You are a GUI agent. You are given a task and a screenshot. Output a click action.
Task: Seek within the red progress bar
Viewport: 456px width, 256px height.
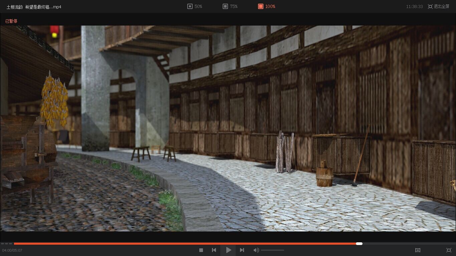[x=185, y=244]
